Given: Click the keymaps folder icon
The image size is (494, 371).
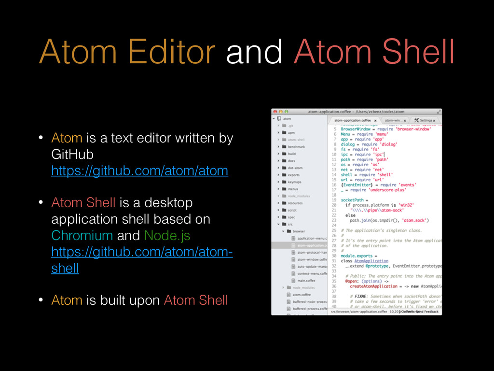Looking at the screenshot, I should [x=284, y=182].
